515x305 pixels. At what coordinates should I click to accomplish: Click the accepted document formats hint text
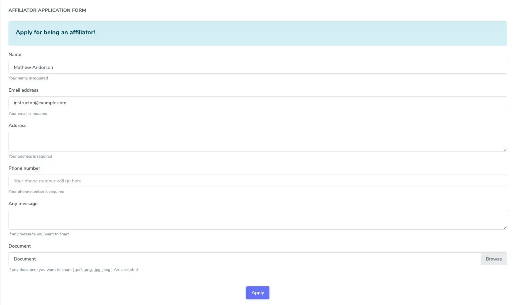73,270
